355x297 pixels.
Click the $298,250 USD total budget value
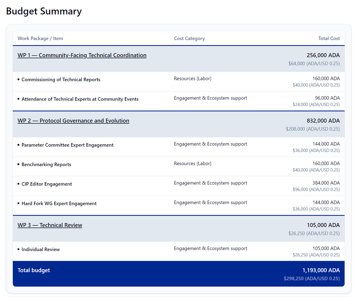click(x=312, y=278)
